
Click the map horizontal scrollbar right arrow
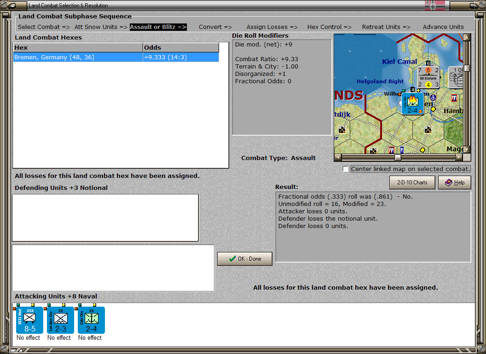pos(459,157)
